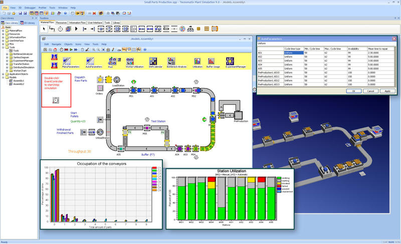Select Assembly1 in the Models tree

click(19, 80)
